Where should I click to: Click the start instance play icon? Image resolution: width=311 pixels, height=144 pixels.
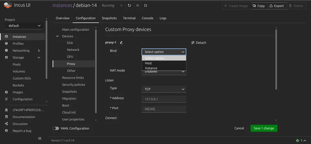tap(121, 5)
